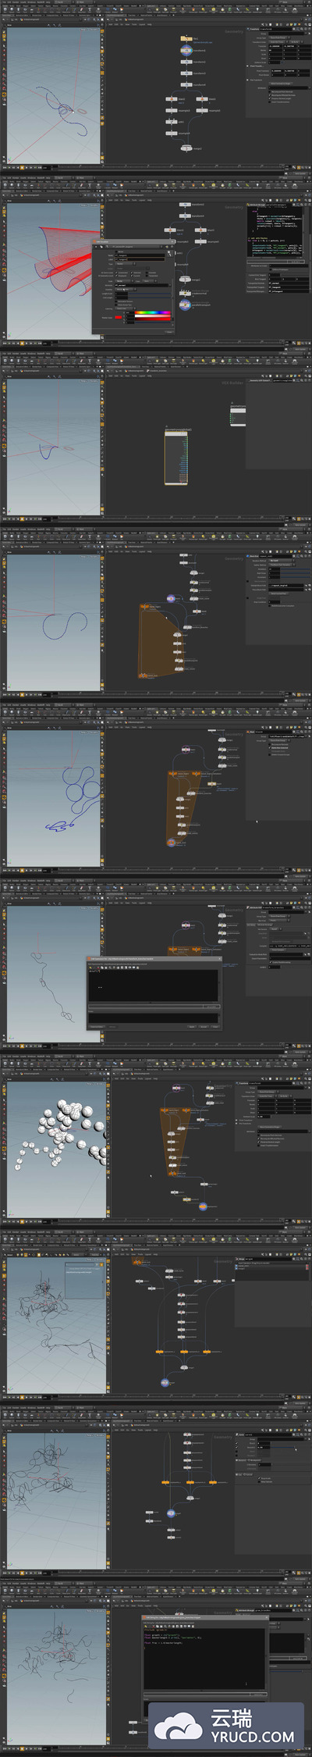The image size is (312, 1757).
Task: Select the oval null node ending the first node chain
Action: click(186, 148)
